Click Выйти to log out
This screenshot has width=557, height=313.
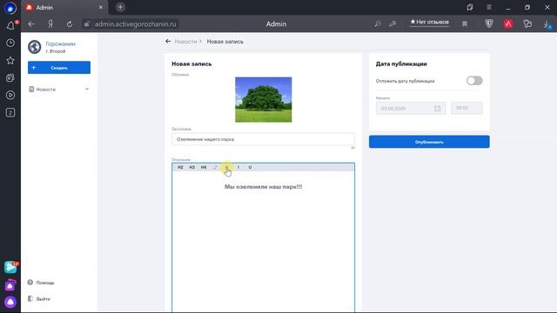(43, 299)
